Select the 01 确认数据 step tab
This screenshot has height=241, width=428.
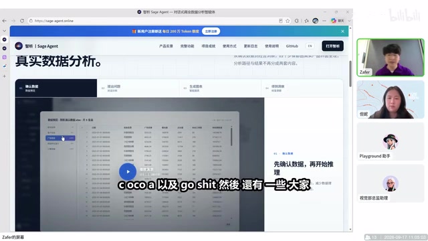(56, 88)
